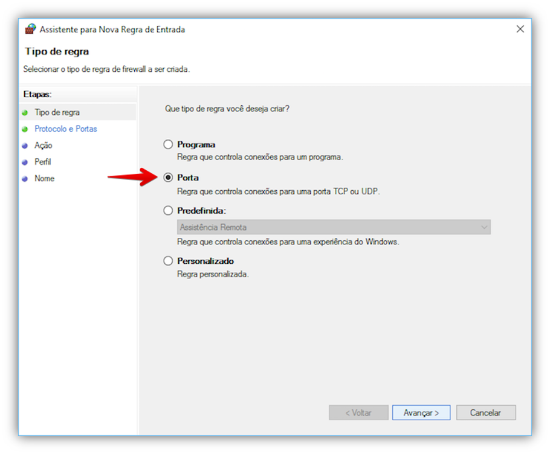Screen dimensions: 550x454
Task: Select the Personalizado radio button
Action: (x=168, y=261)
